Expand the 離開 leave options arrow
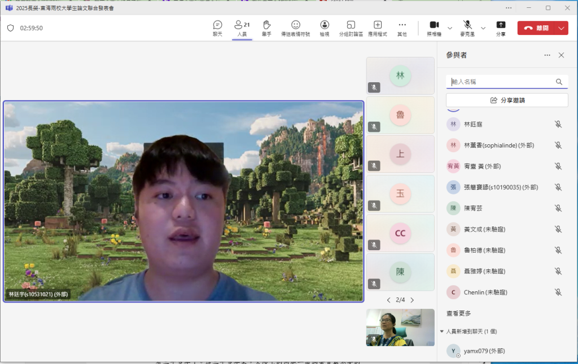Viewport: 578px width, 364px height. (x=561, y=28)
